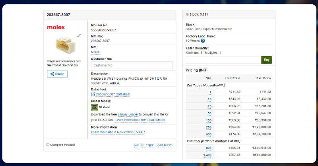Focus the Customer No input field
The image size is (318, 166).
(132, 65)
